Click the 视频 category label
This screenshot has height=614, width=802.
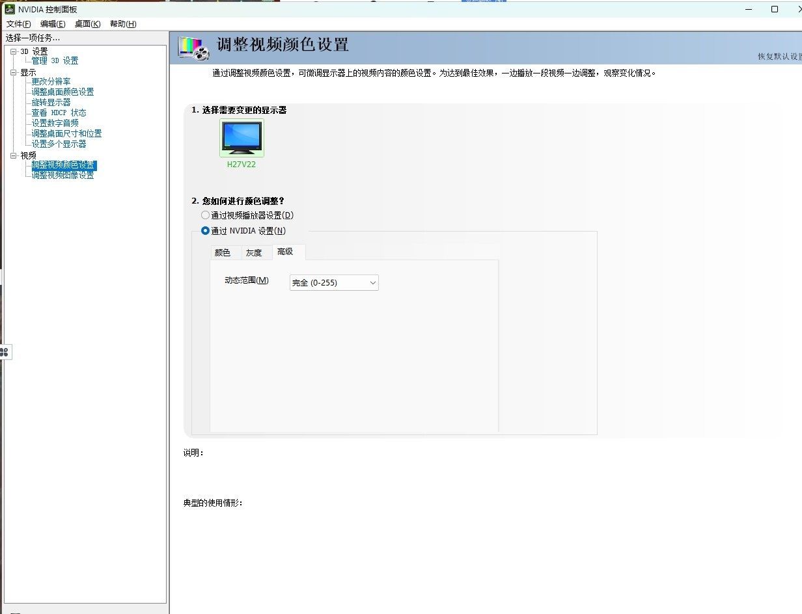28,155
